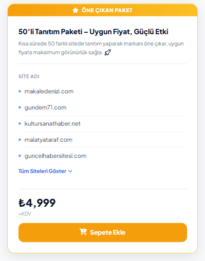Click the blue bullet beside guncelhabersitesi.com

pos(20,156)
